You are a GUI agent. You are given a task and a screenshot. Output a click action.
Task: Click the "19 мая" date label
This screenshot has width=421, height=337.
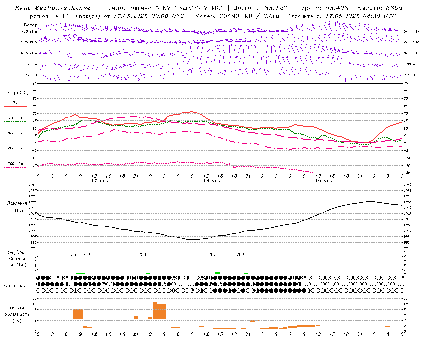click(x=323, y=181)
